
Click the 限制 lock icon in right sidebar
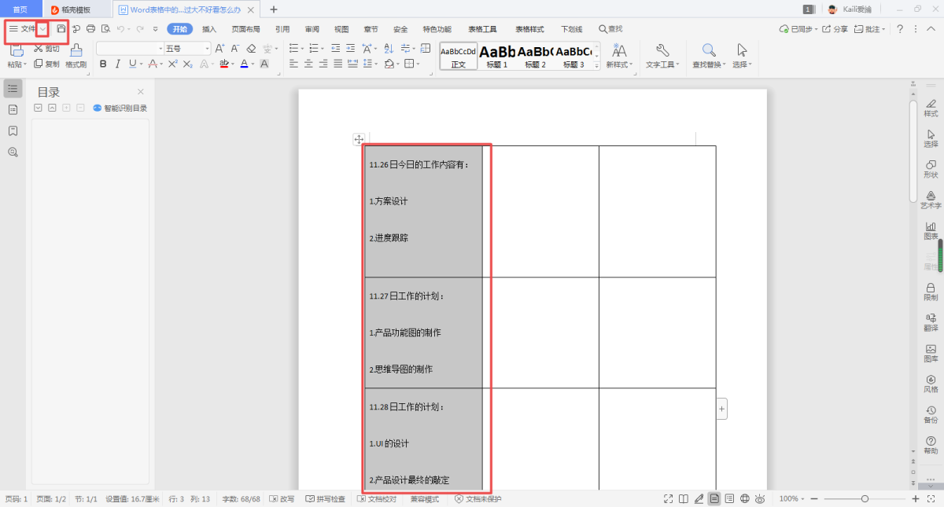[x=931, y=292]
